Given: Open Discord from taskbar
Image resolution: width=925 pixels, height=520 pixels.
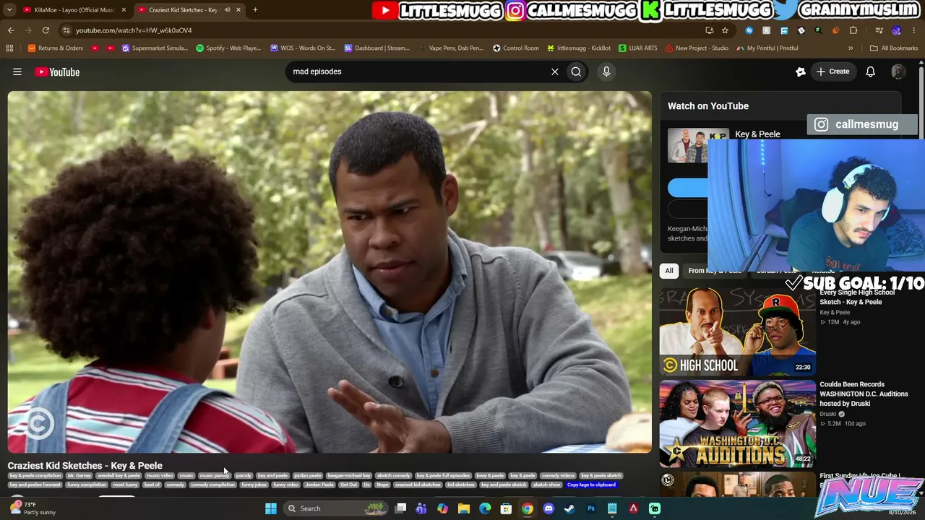Looking at the screenshot, I should [x=548, y=508].
